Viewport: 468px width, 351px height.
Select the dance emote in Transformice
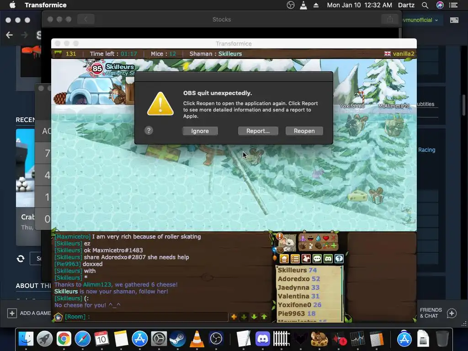[x=303, y=238]
